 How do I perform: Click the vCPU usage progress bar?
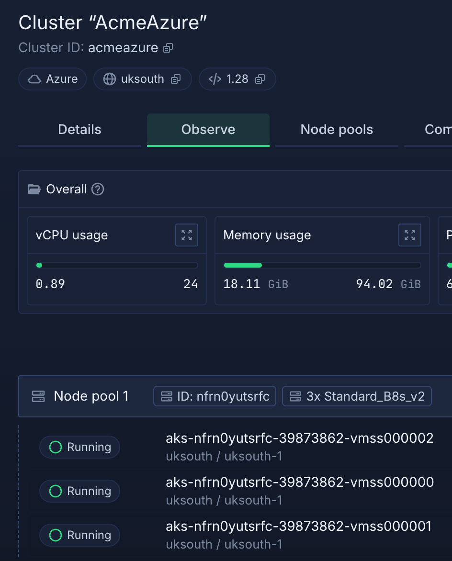(x=117, y=265)
